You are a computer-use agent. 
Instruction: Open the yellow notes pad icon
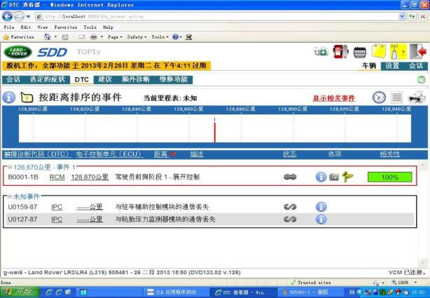[379, 51]
